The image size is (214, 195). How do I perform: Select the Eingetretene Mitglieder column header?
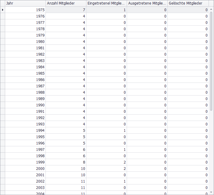pyautogui.click(x=106, y=3)
